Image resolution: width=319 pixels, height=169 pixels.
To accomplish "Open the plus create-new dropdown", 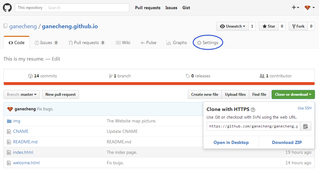I will point(295,8).
